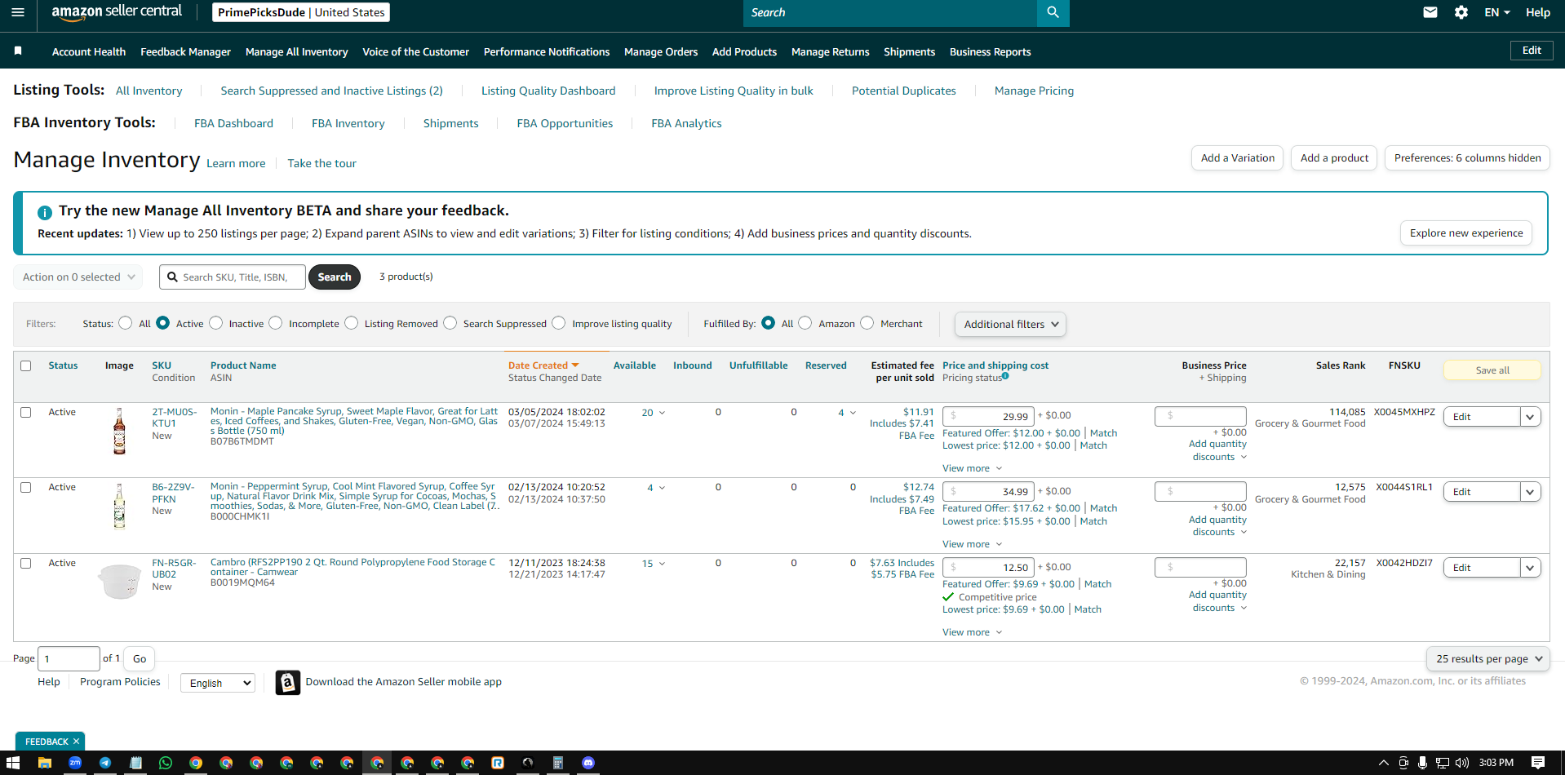Click the Cambro product thumbnail image
This screenshot has width=1565, height=775.
pyautogui.click(x=119, y=581)
